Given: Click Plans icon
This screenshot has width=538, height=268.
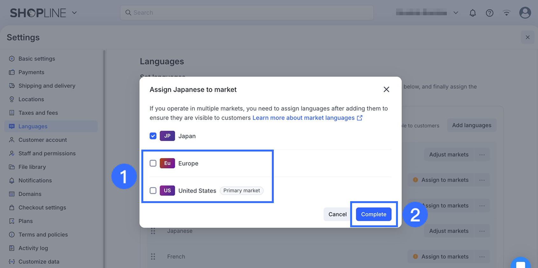Looking at the screenshot, I should point(12,221).
